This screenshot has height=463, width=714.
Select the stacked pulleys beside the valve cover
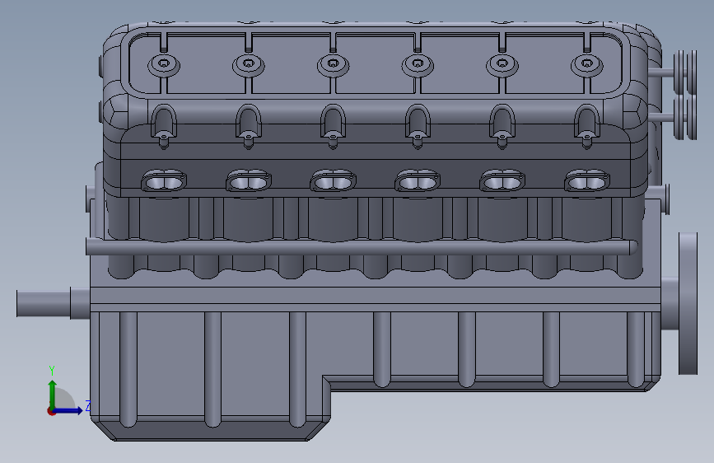click(685, 95)
